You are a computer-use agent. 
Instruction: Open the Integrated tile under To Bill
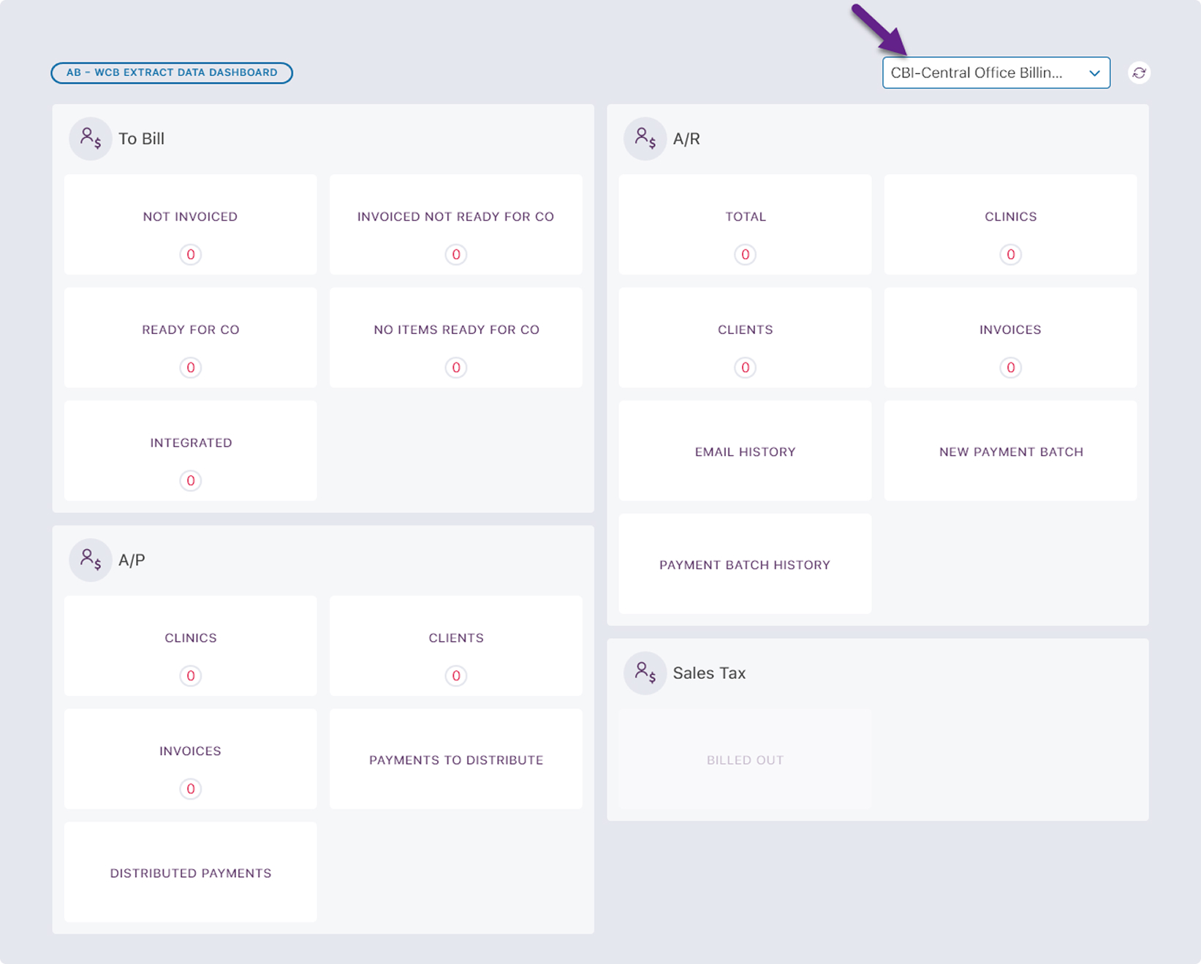(x=190, y=451)
